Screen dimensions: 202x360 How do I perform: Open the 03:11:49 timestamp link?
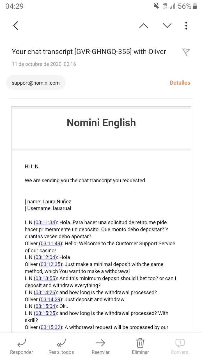(50, 244)
